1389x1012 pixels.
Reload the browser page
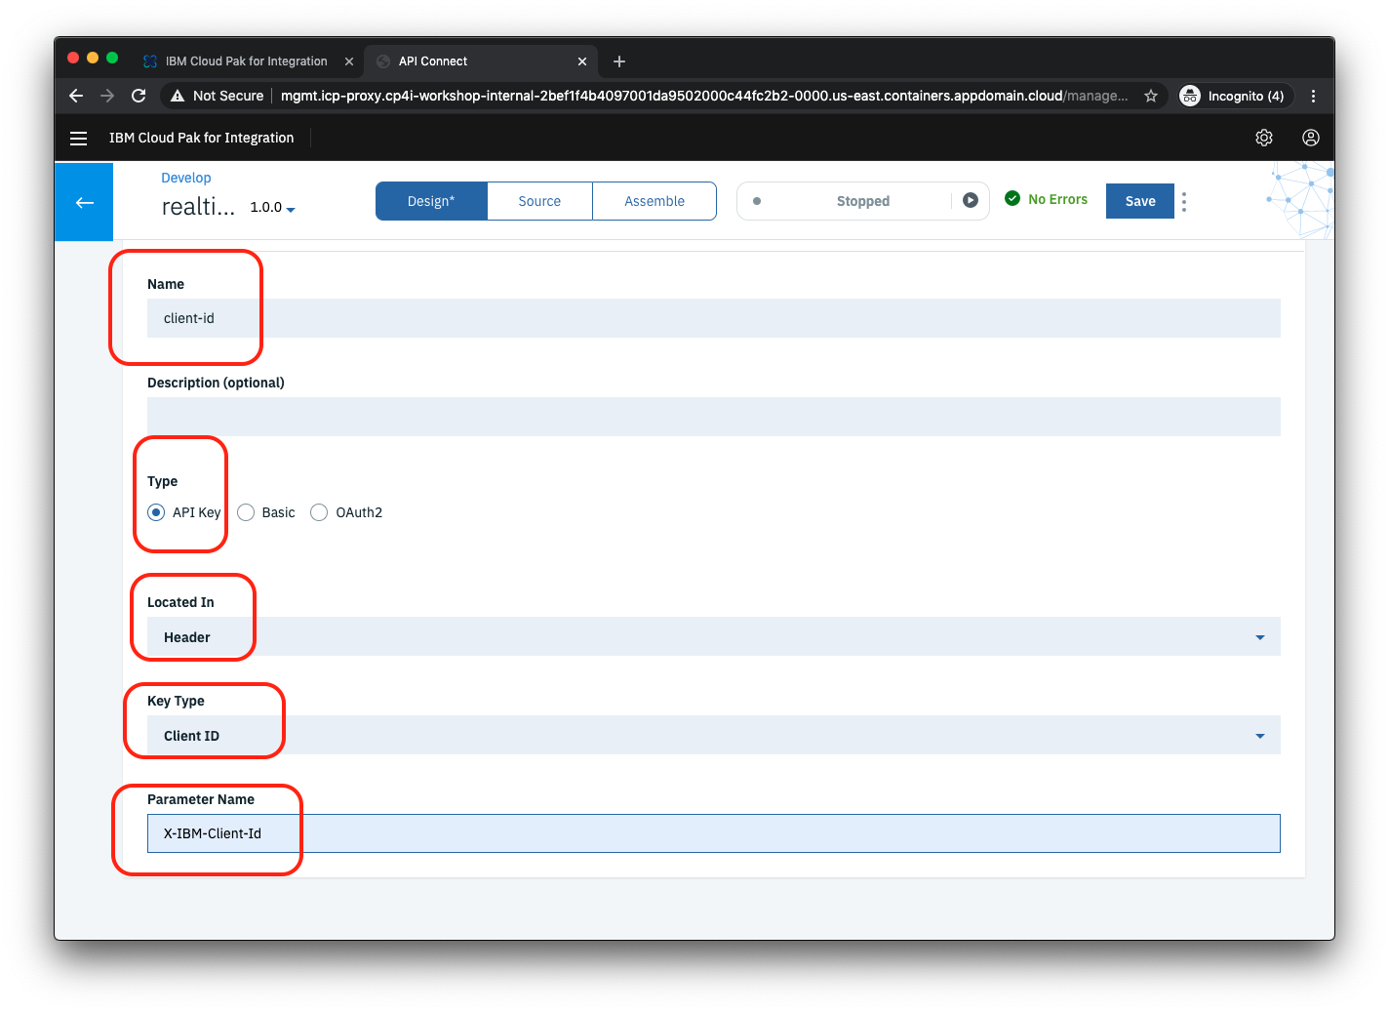pos(139,96)
